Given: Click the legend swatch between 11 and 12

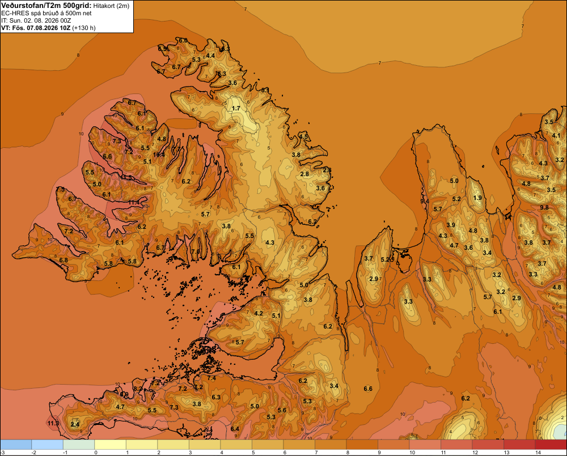Looking at the screenshot, I should 456,445.
